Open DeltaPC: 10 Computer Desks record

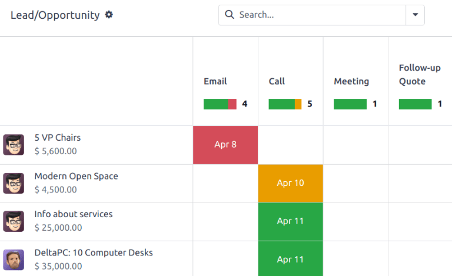[x=94, y=252]
